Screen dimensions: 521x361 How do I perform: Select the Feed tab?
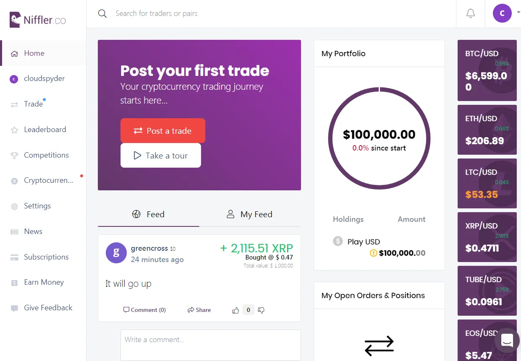point(149,214)
